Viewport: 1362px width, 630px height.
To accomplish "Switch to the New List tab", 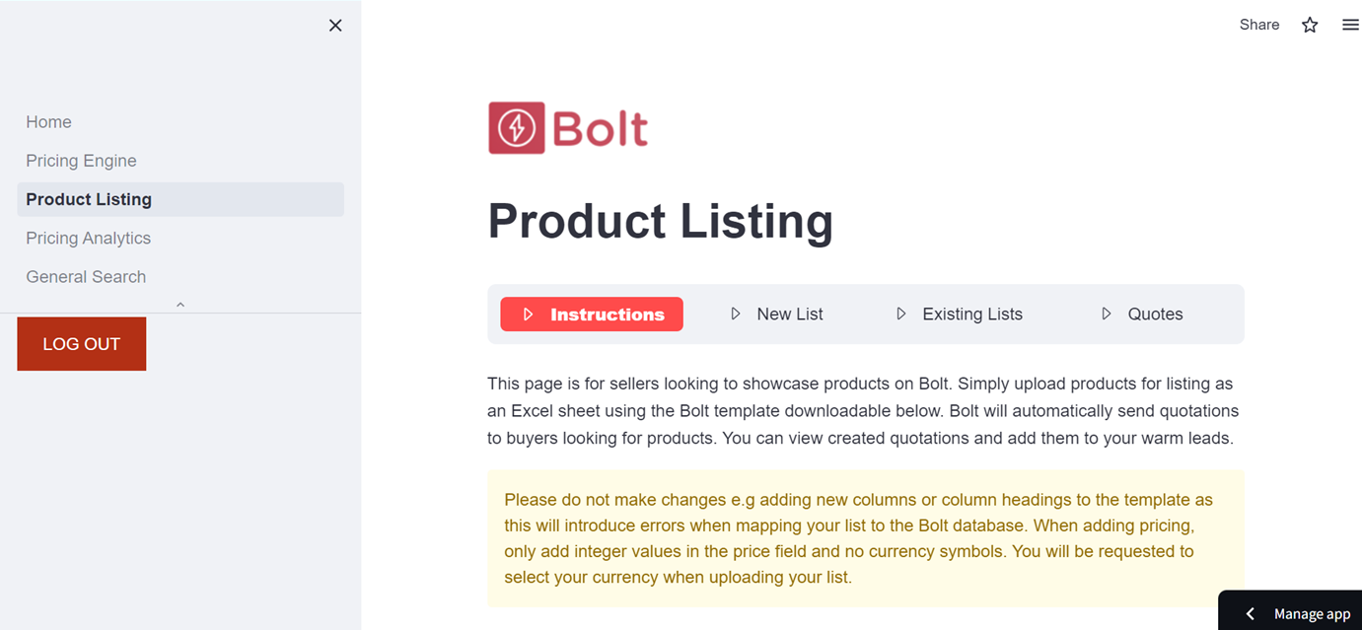I will click(x=789, y=314).
